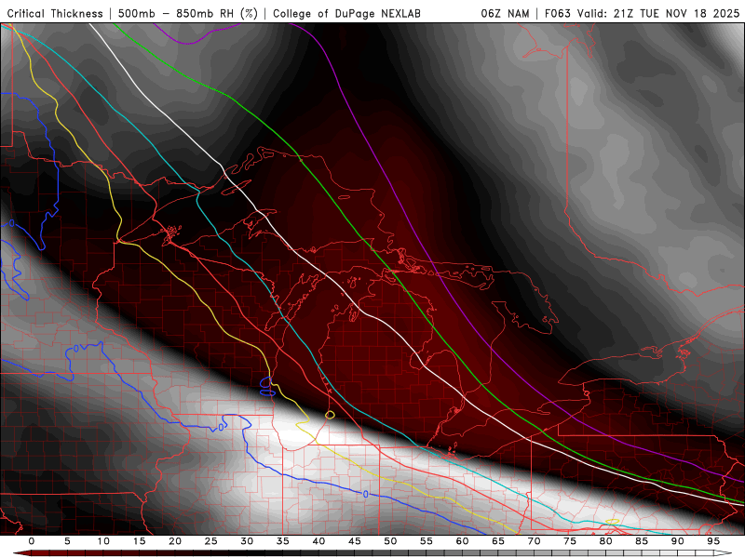This screenshot has height=558, width=745.
Task: Select the '500mb – 850mb RH (%)' label
Action: pyautogui.click(x=188, y=14)
